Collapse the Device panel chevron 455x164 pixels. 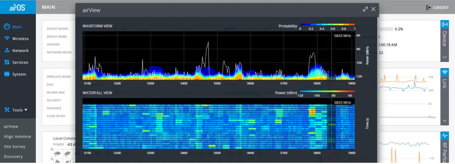click(444, 57)
